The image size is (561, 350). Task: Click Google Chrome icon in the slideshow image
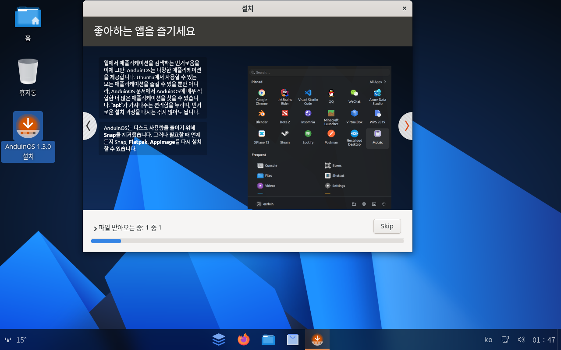pyautogui.click(x=262, y=93)
